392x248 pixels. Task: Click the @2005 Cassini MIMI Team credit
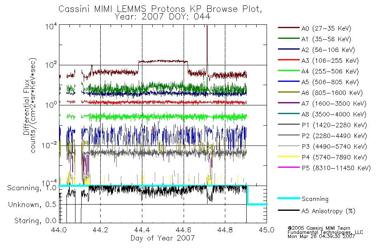coord(319,228)
